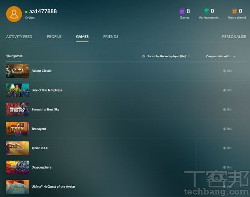Screen dimensions: 250x197
Task: Open the Teenagent game thumbnail
Action: tap(17, 129)
